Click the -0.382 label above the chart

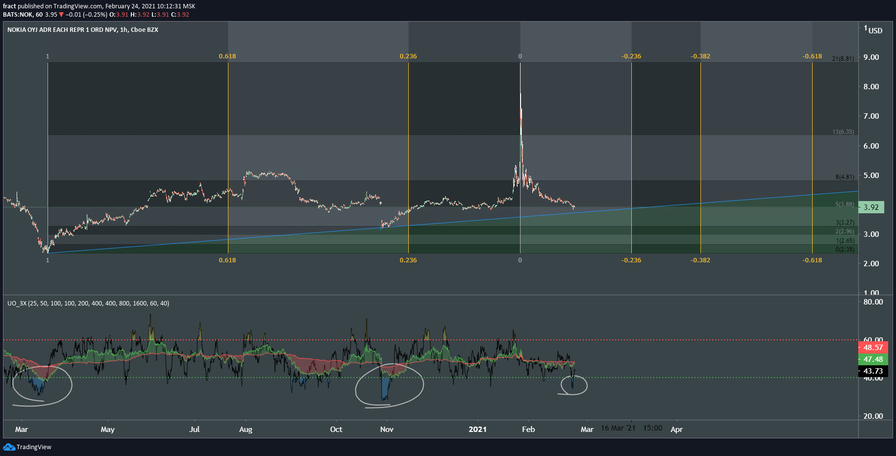(700, 56)
